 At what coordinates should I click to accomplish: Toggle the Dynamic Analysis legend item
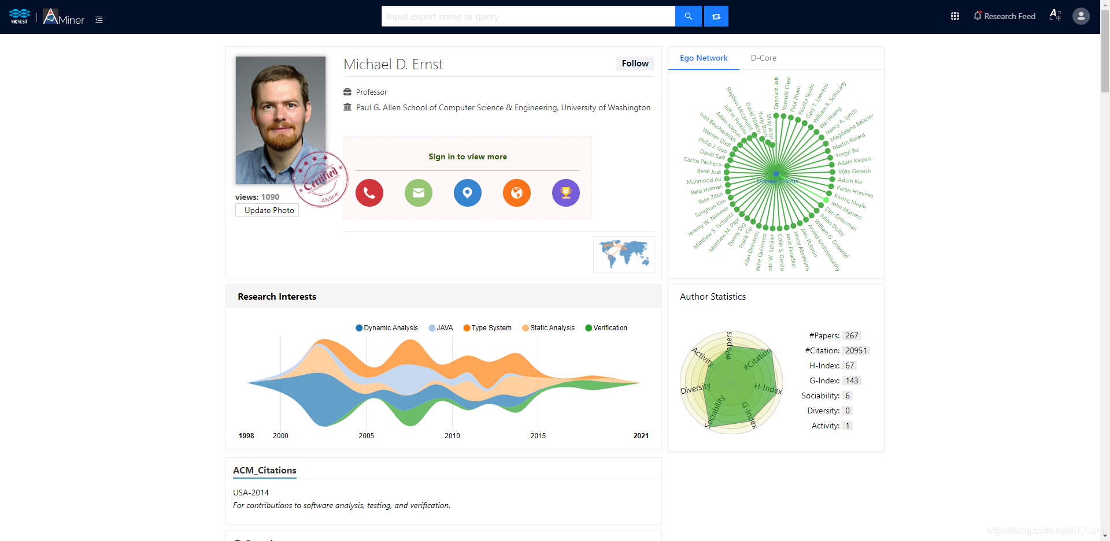[387, 328]
